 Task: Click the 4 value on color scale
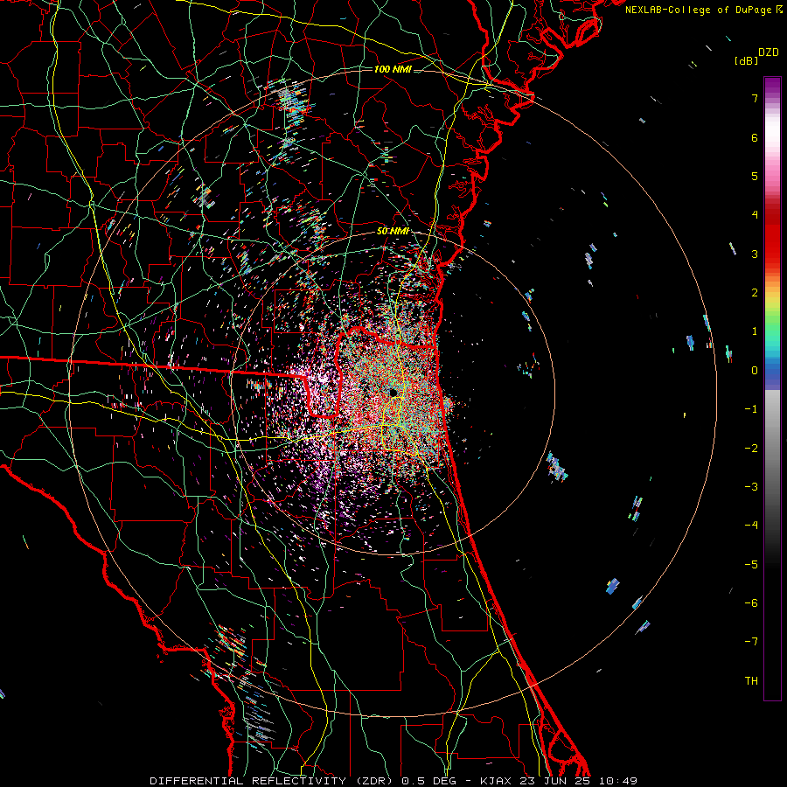click(755, 215)
